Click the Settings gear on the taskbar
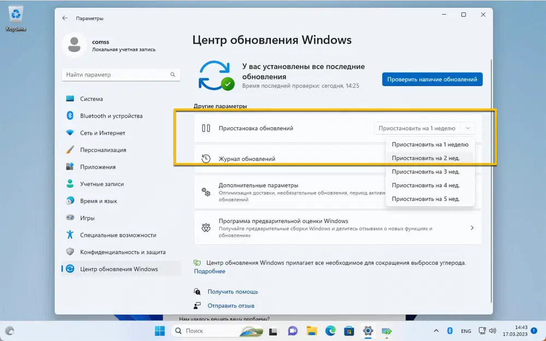The width and height of the screenshot is (546, 341). 367,331
